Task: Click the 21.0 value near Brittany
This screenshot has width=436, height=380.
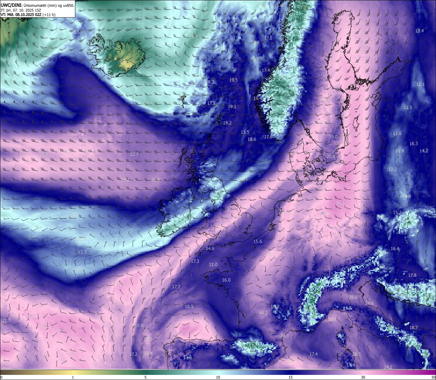Action: [x=213, y=265]
